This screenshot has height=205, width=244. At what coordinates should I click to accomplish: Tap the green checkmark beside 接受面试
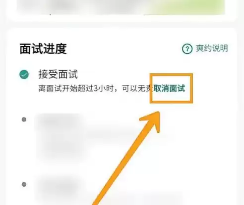pos(24,75)
